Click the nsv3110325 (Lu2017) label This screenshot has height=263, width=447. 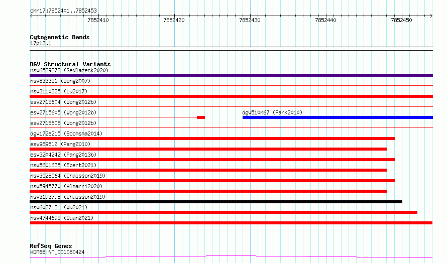click(x=59, y=91)
